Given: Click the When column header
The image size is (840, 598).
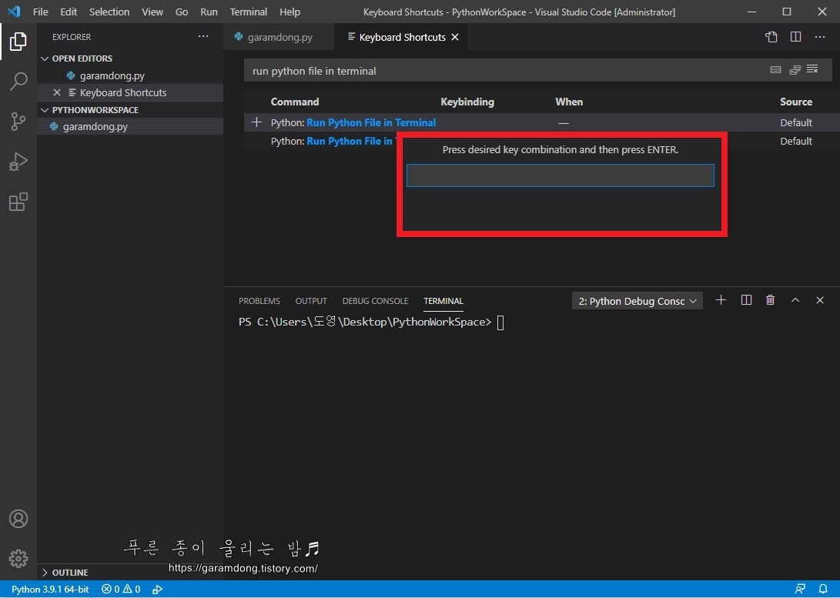Looking at the screenshot, I should 569,102.
